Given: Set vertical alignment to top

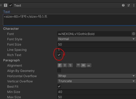Looking at the screenshot, I should (x=78, y=65).
